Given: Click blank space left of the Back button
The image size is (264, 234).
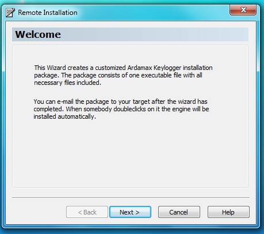Looking at the screenshot, I should tap(39, 212).
